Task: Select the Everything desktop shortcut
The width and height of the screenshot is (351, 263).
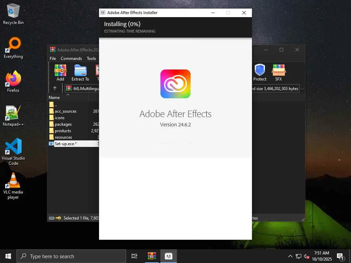Action: (13, 48)
